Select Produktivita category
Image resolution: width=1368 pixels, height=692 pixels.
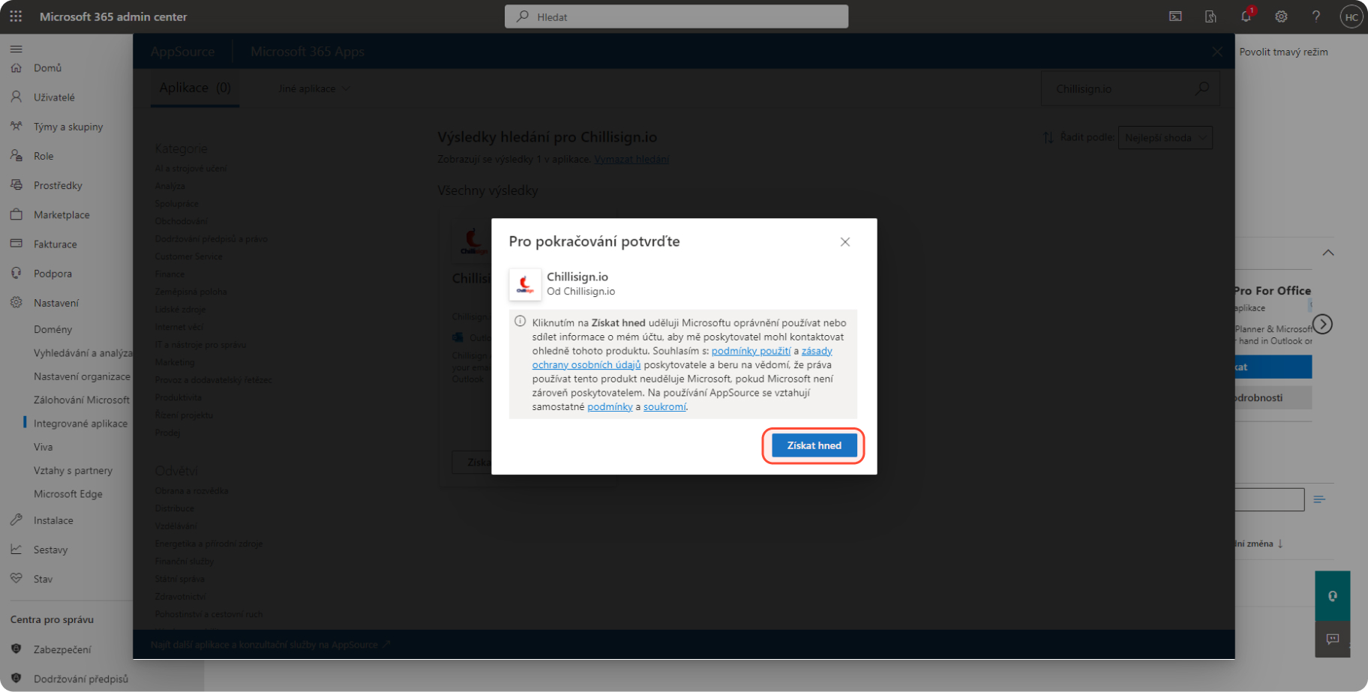pos(178,397)
